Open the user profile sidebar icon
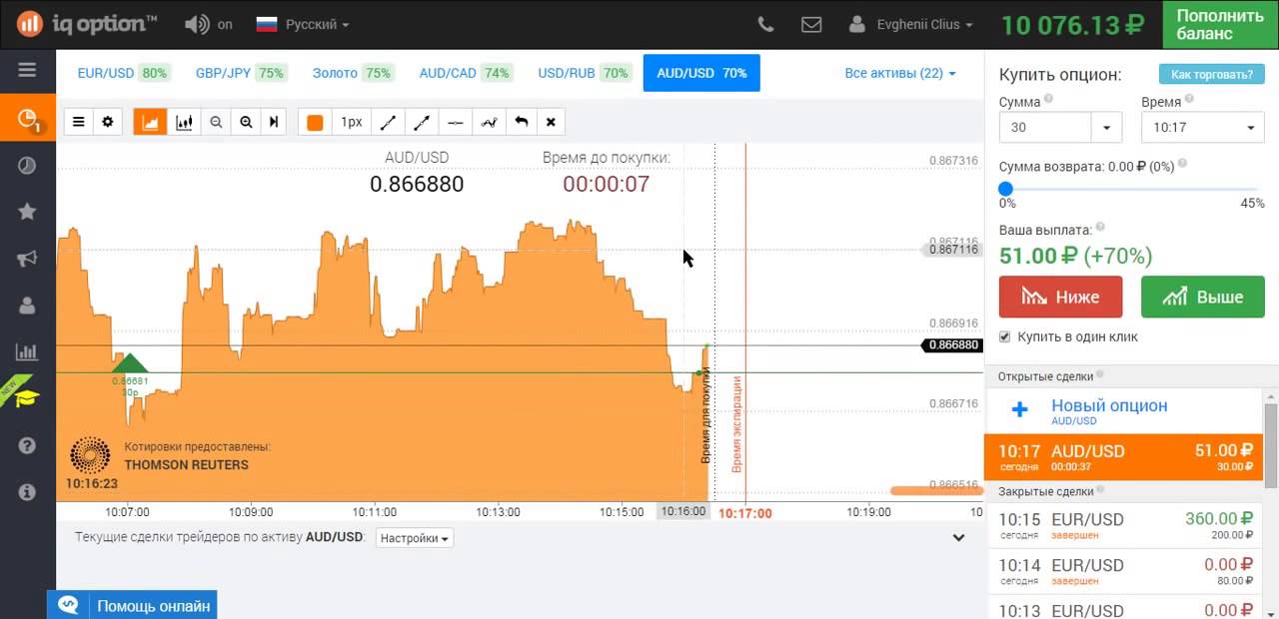This screenshot has height=619, width=1279. tap(27, 306)
